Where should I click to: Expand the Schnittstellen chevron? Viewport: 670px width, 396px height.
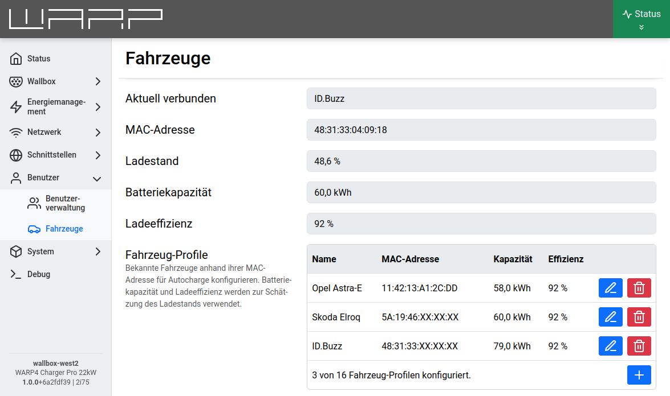click(98, 155)
